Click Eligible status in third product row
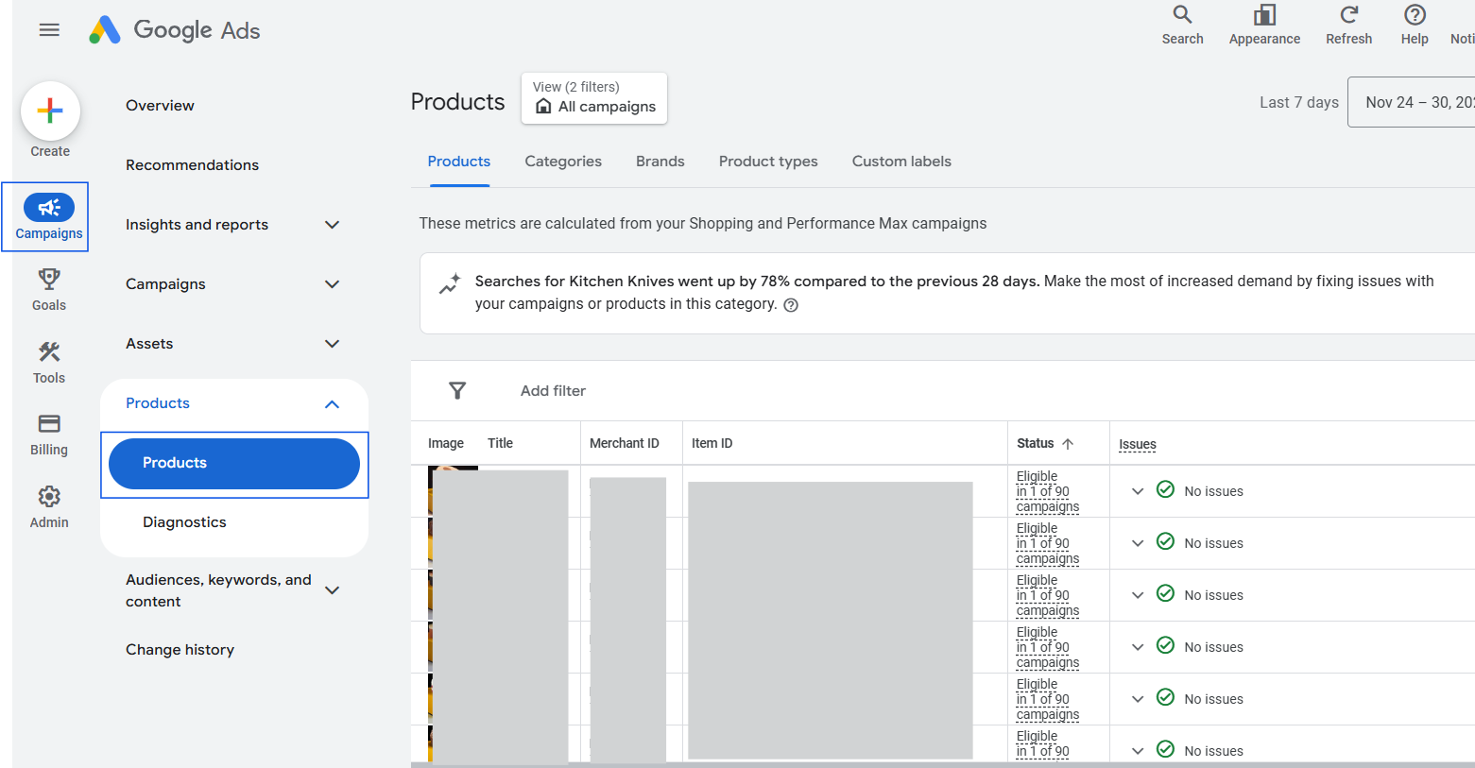Image resolution: width=1475 pixels, height=768 pixels. (x=1047, y=595)
